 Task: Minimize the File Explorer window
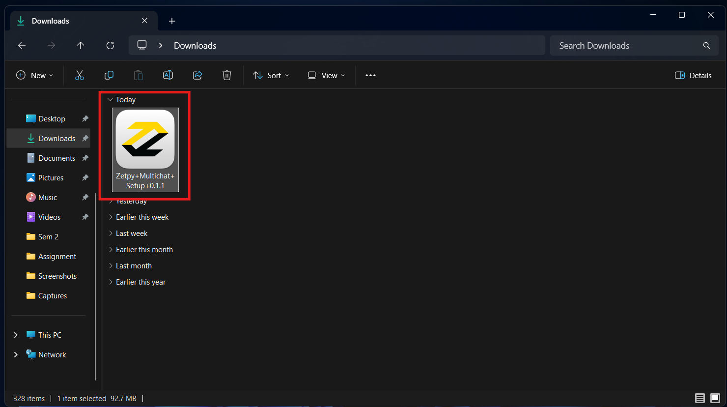coord(653,15)
